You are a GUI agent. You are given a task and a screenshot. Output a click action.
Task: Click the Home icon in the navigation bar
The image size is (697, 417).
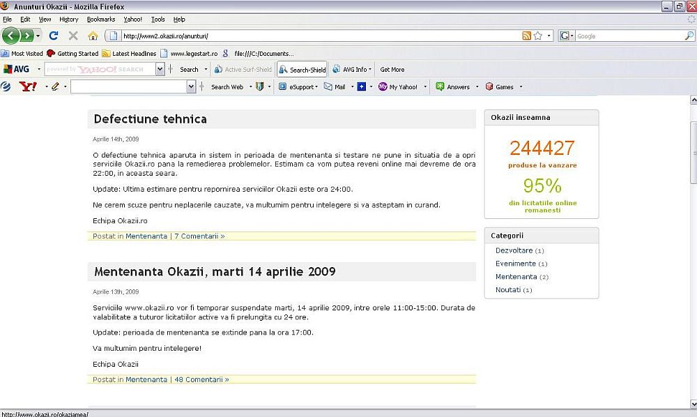pyautogui.click(x=92, y=36)
